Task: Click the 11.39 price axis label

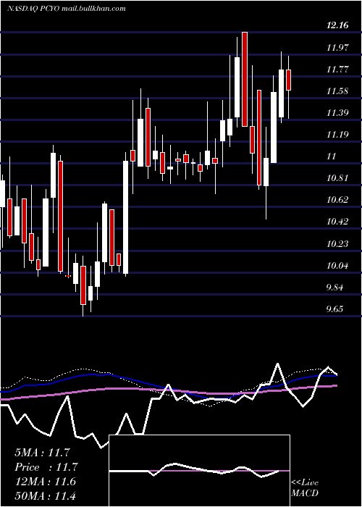Action: (x=337, y=113)
